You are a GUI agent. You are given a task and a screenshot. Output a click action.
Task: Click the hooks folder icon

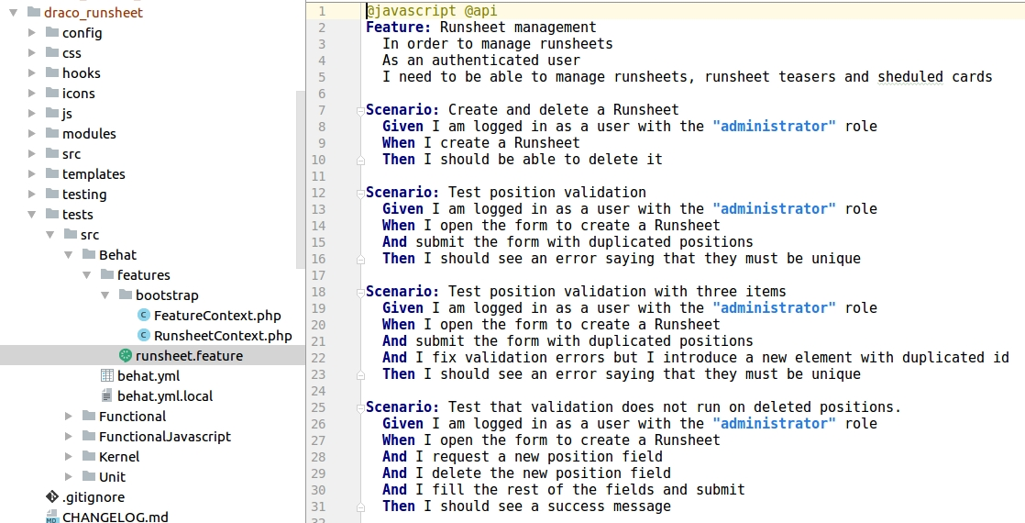coord(52,72)
